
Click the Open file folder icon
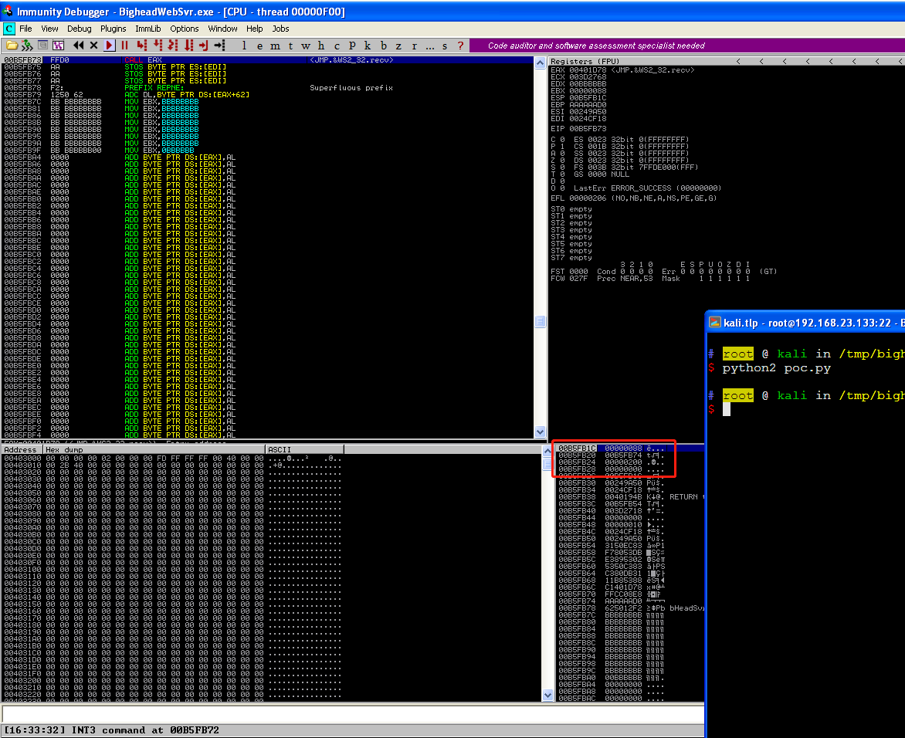[x=12, y=46]
